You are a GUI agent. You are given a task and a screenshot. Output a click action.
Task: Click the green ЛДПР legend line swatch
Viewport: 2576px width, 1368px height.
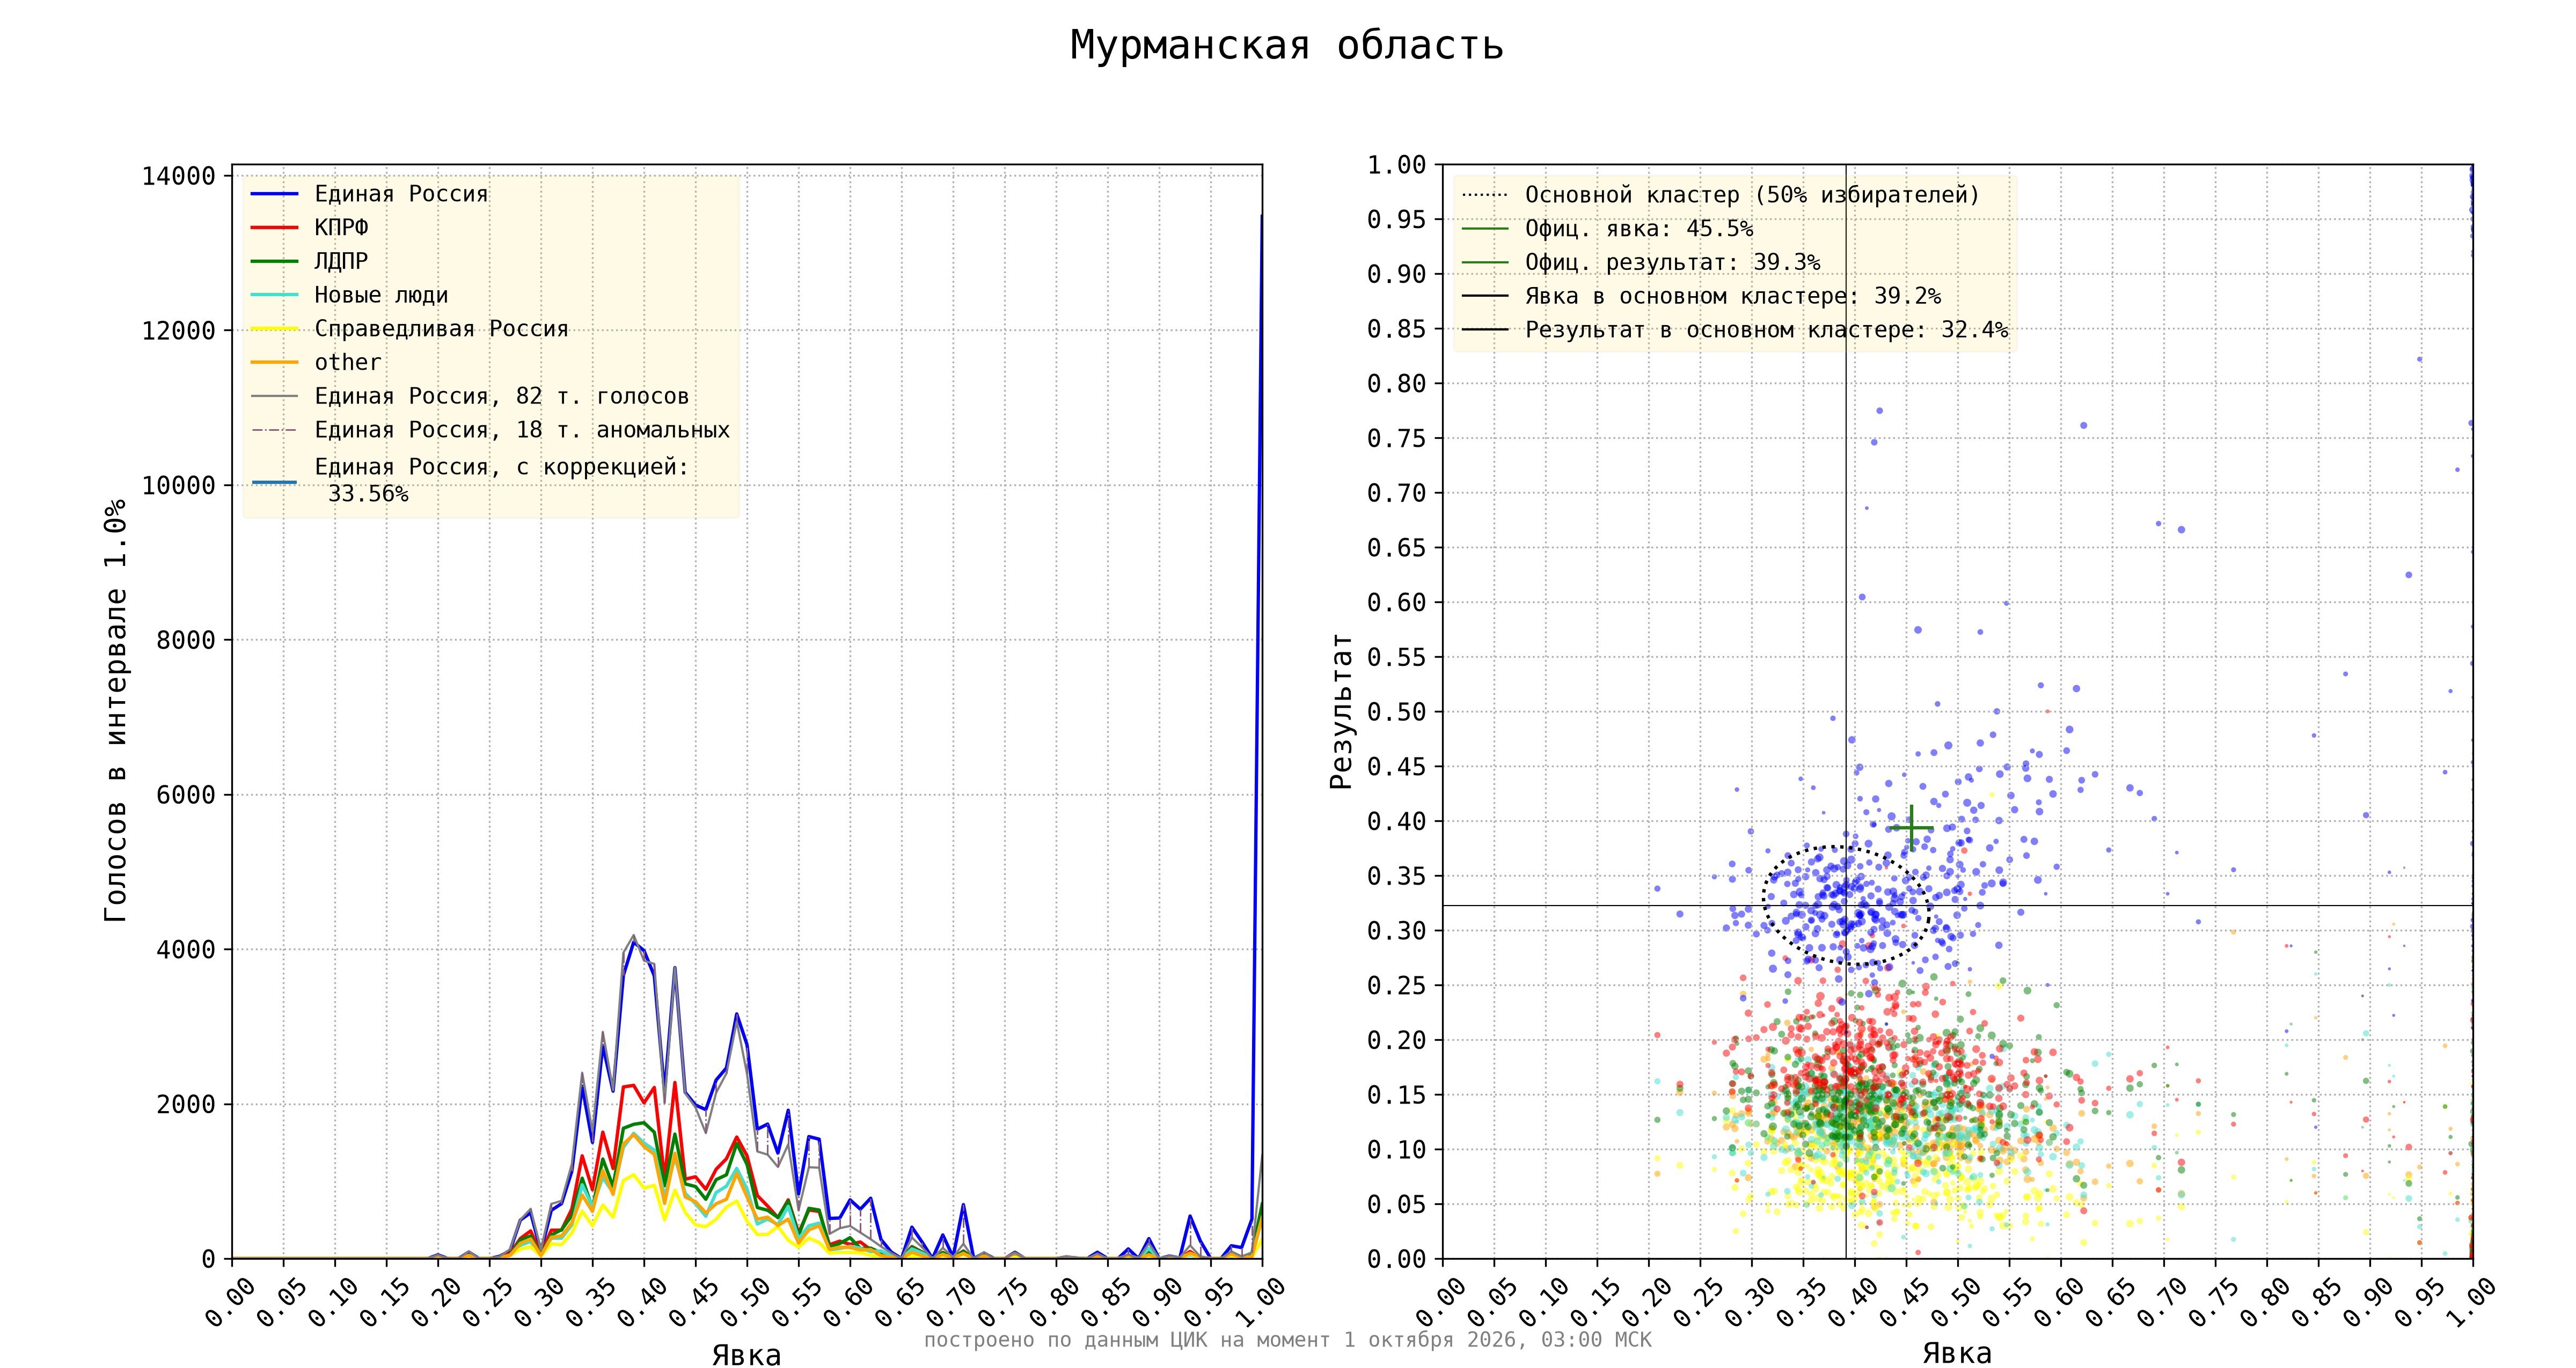274,262
